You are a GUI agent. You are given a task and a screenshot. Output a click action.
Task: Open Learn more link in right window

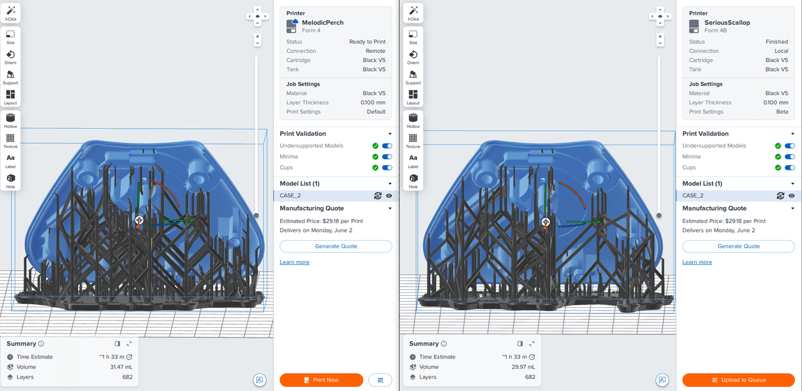click(x=697, y=262)
